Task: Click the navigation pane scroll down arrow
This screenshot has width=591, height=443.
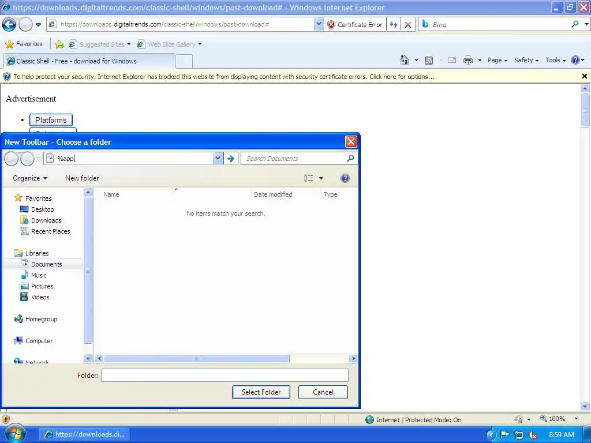Action: point(88,358)
